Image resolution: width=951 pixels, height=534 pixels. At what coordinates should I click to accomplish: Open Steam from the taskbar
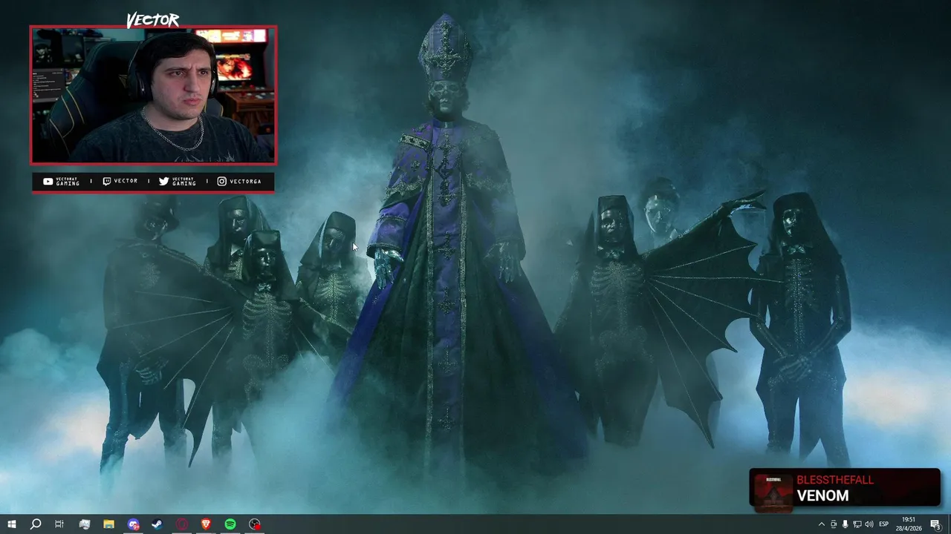pos(158,524)
